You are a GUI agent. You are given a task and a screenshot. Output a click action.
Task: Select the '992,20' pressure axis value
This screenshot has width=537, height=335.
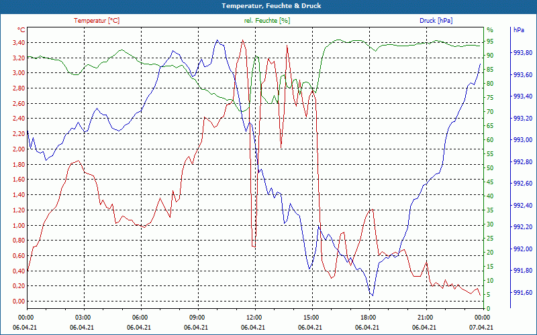(x=523, y=227)
